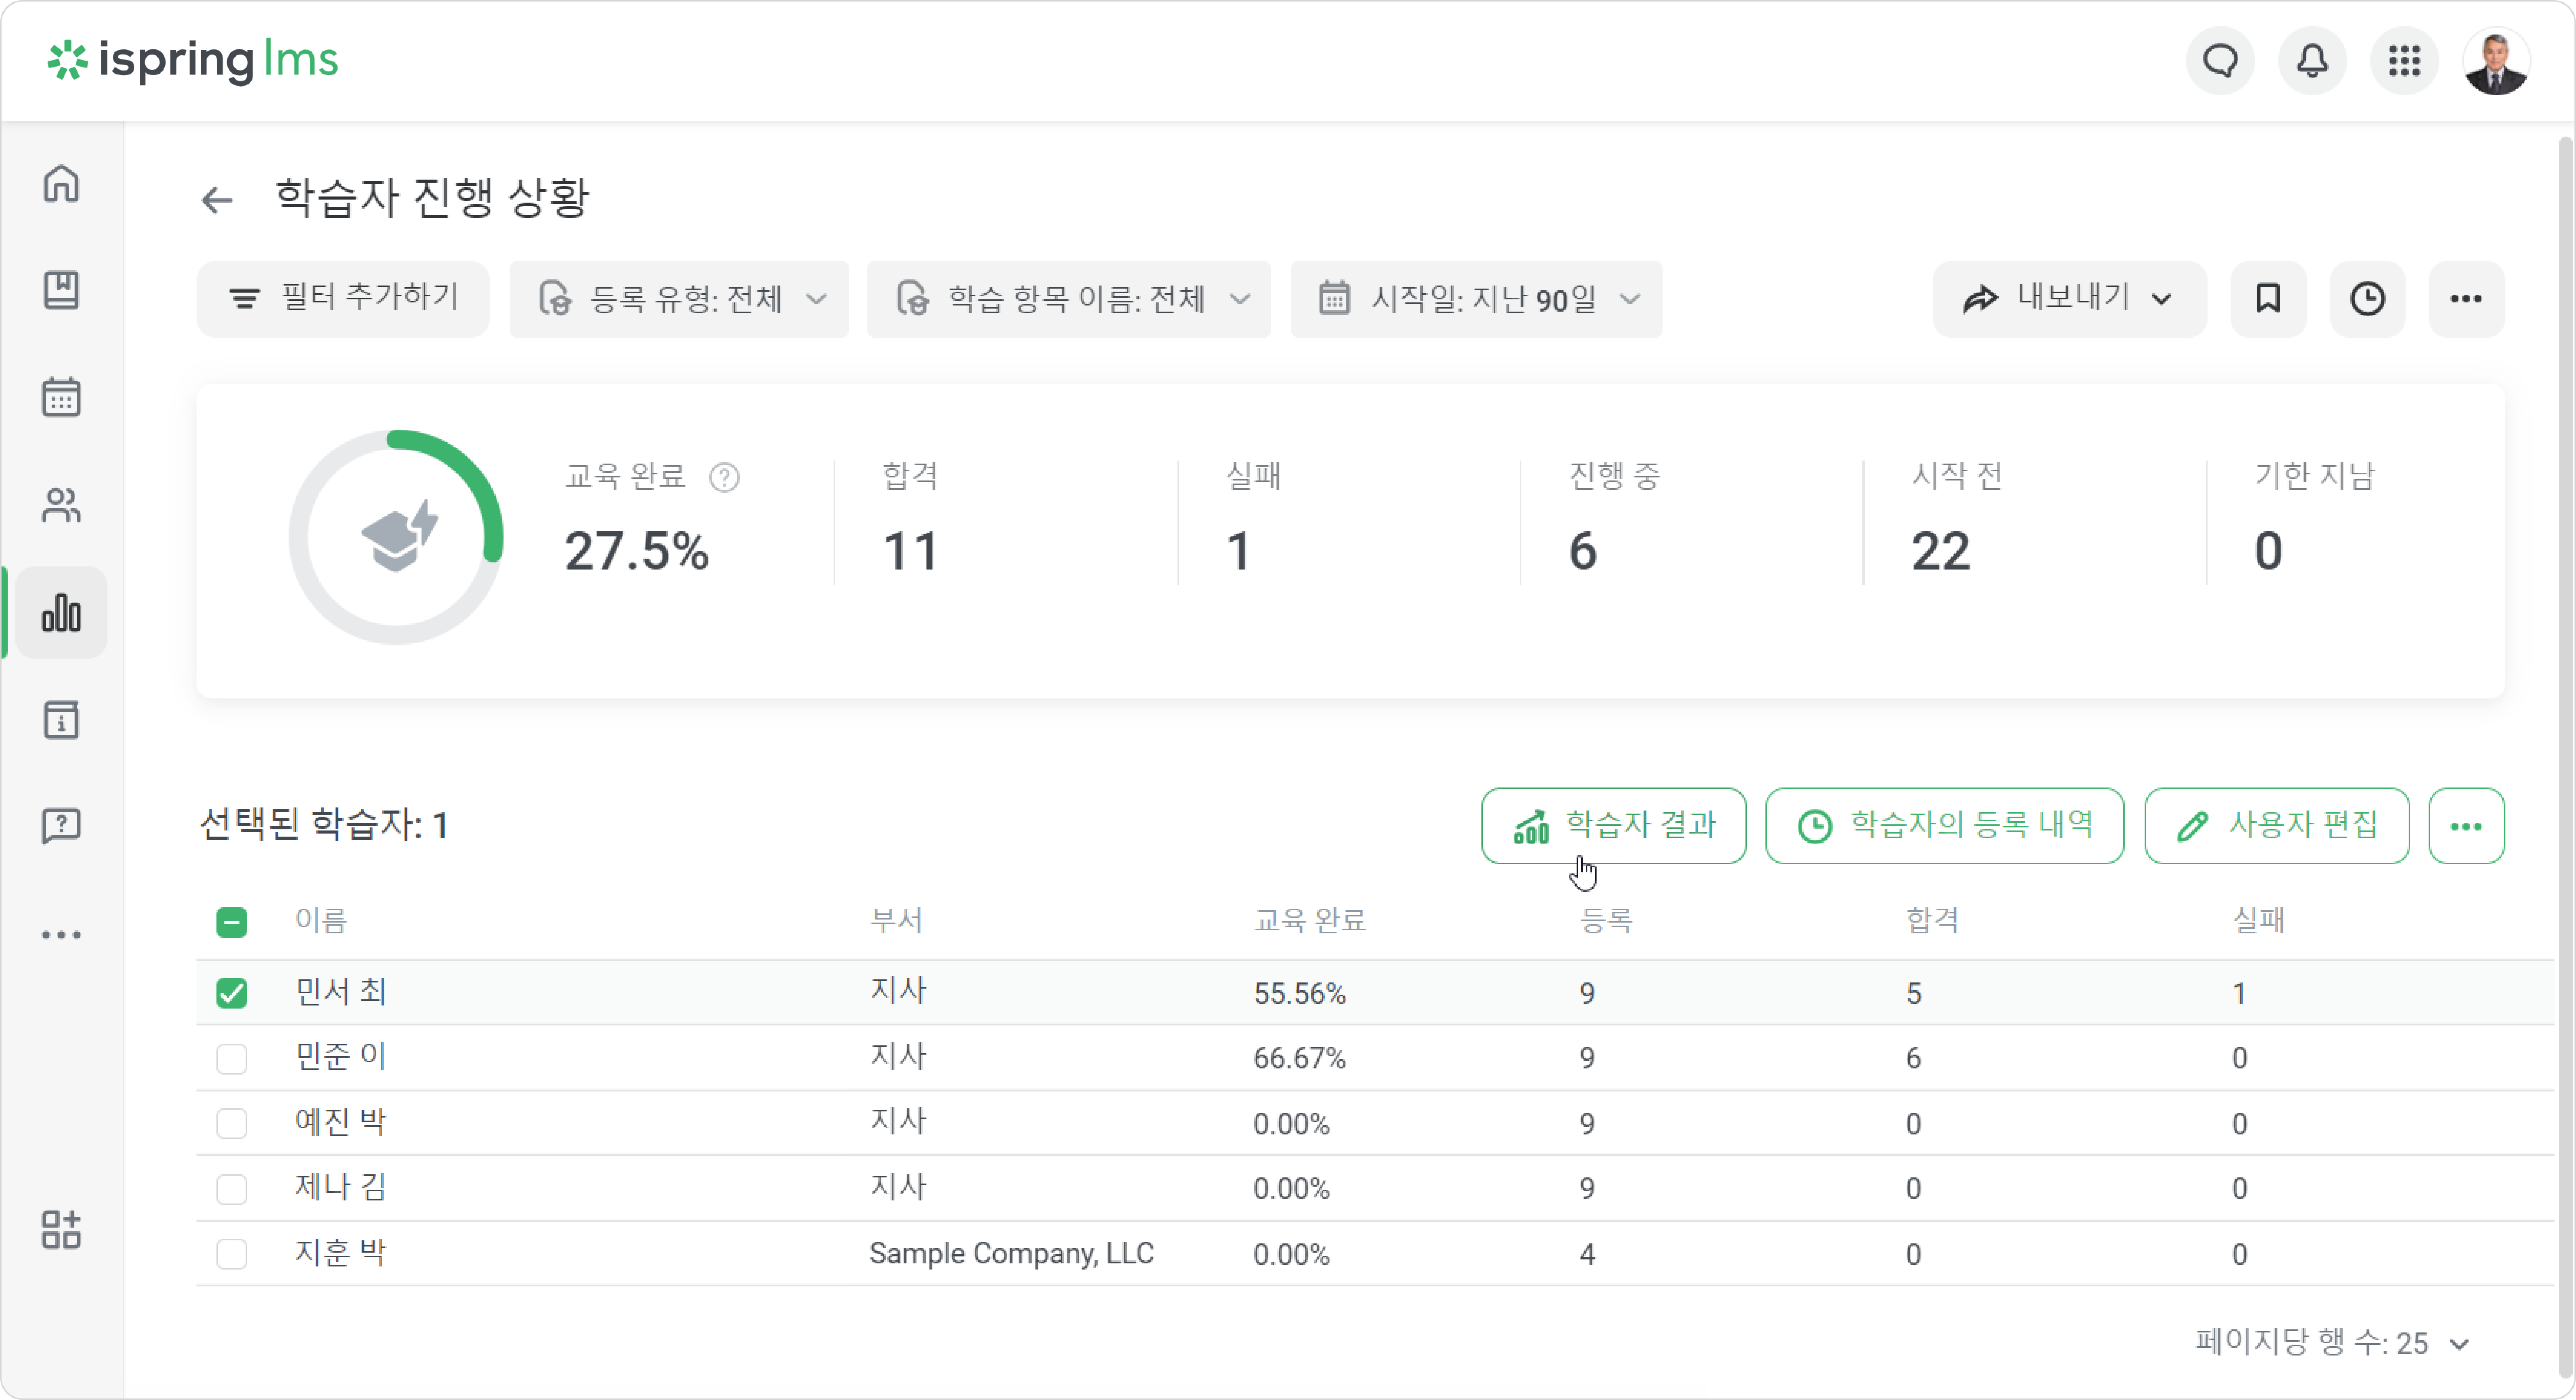The height and width of the screenshot is (1400, 2576).
Task: Click the 학습자 결과 button
Action: (1613, 826)
